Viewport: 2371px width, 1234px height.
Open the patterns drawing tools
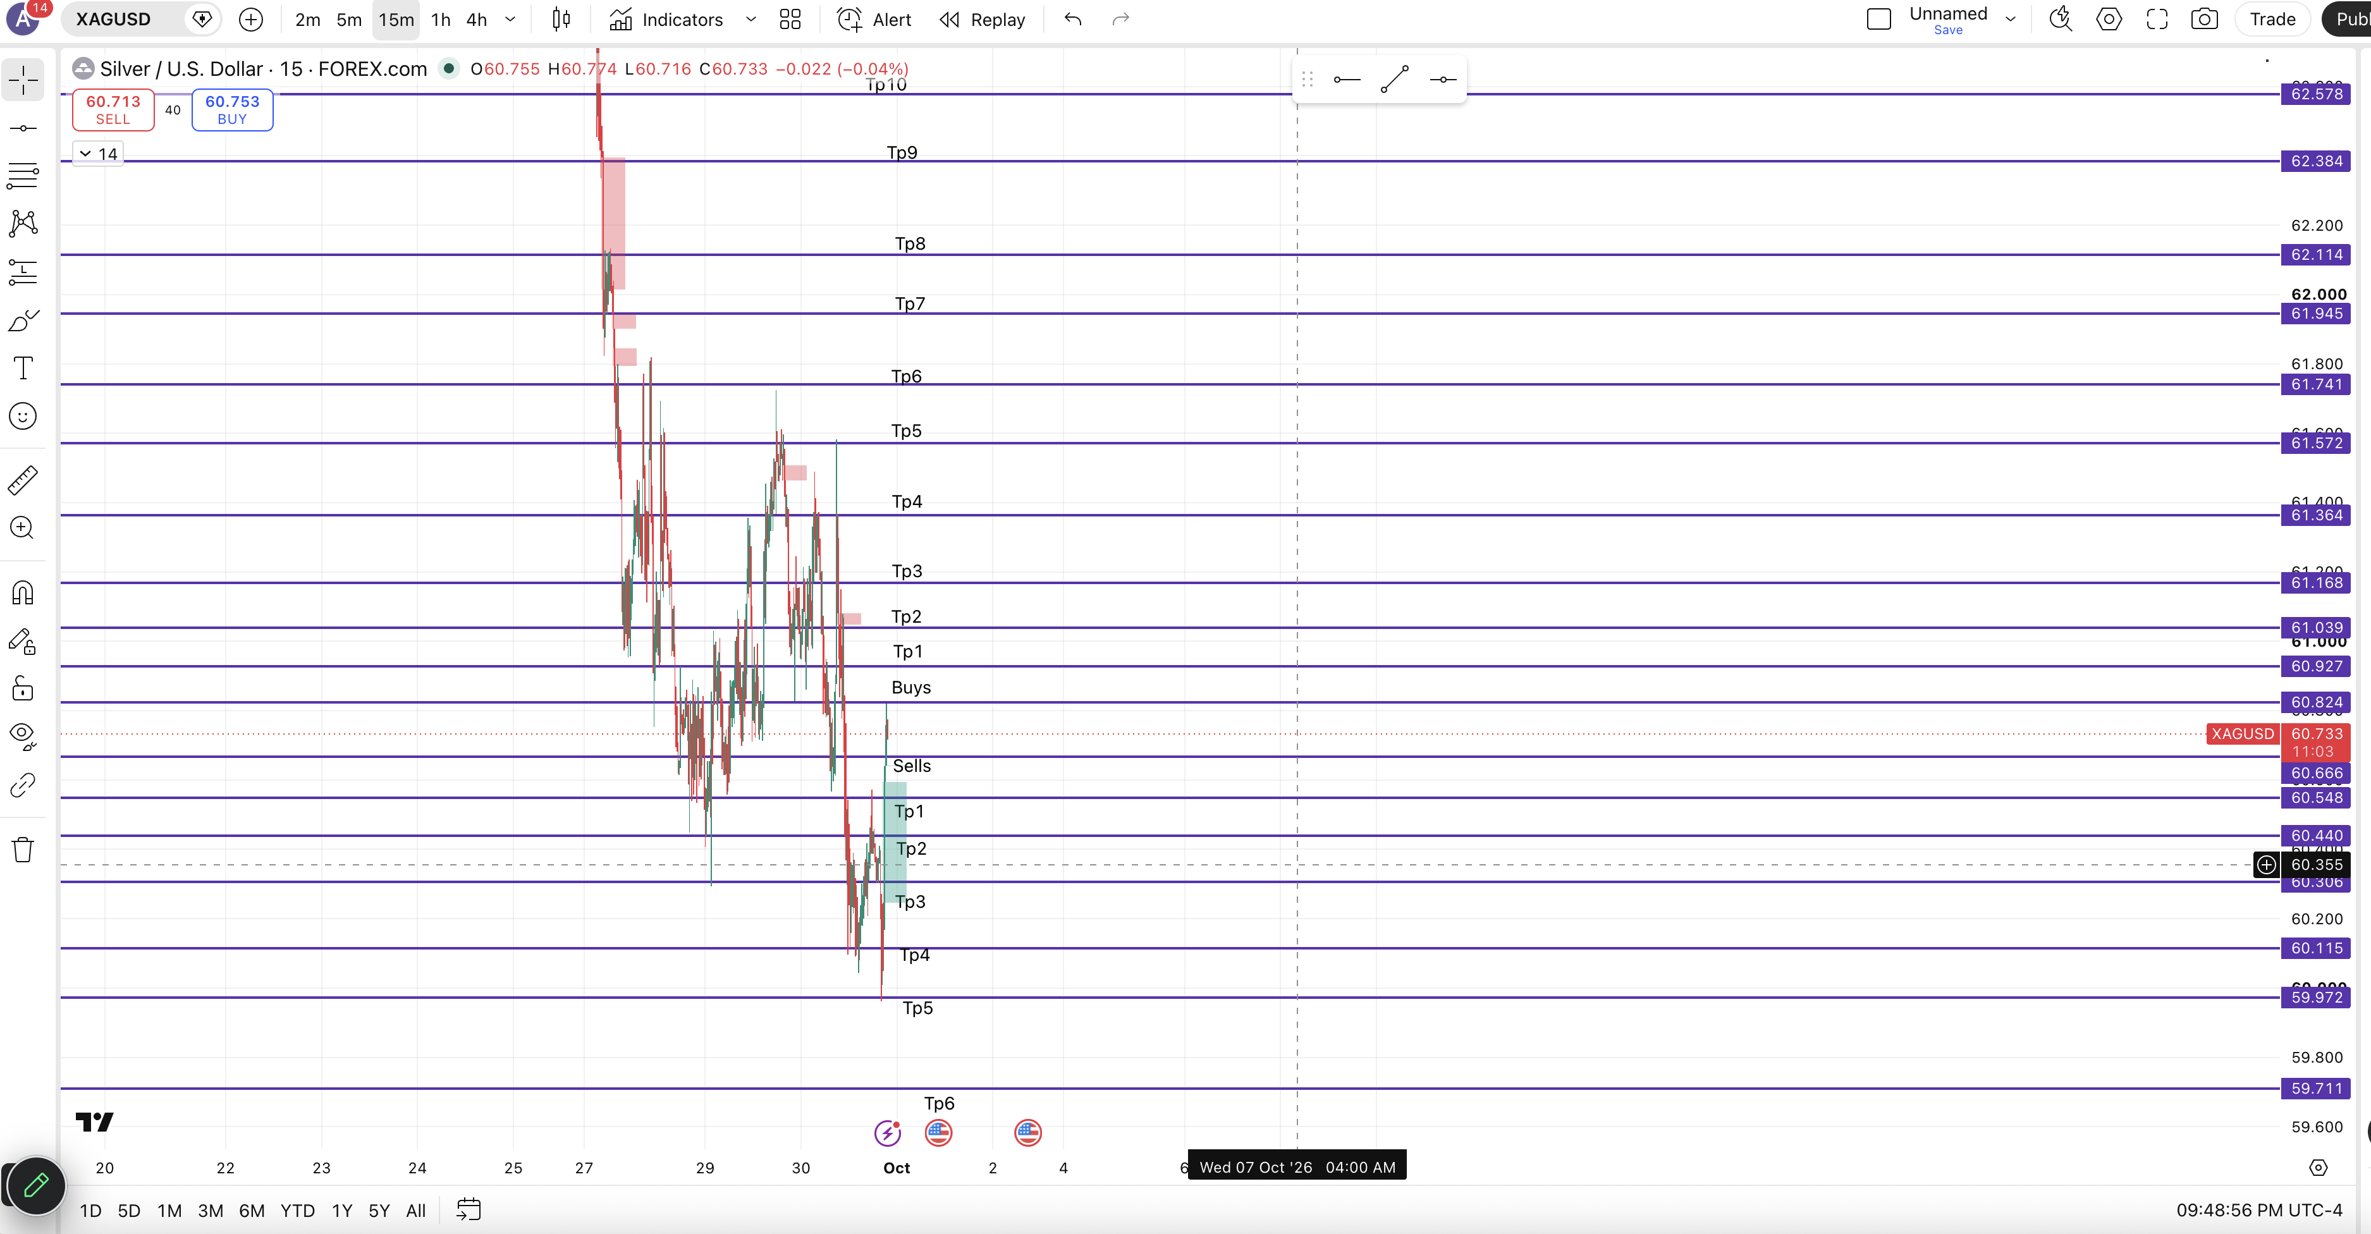(x=23, y=224)
